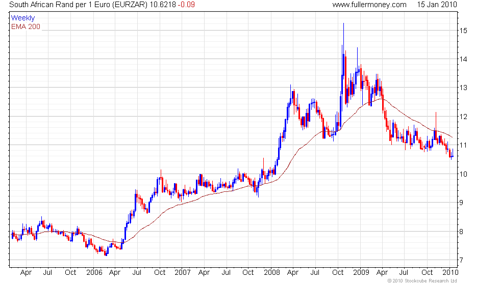Click the Apr label immediately after 2008

[293, 273]
